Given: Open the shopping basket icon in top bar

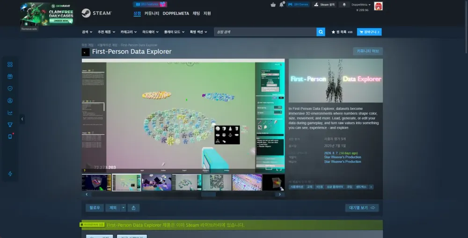Looking at the screenshot, I should pos(273,5).
